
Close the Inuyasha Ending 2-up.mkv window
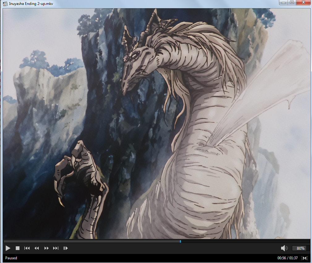[303, 2]
